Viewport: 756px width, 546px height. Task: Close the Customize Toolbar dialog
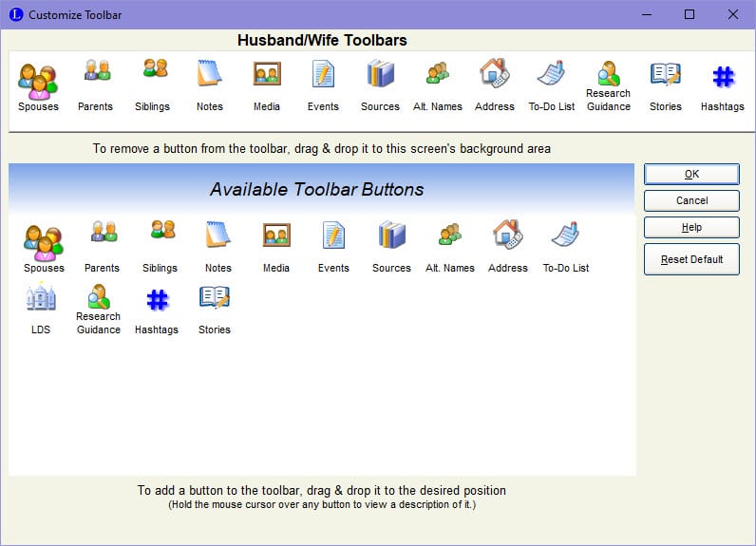click(733, 14)
